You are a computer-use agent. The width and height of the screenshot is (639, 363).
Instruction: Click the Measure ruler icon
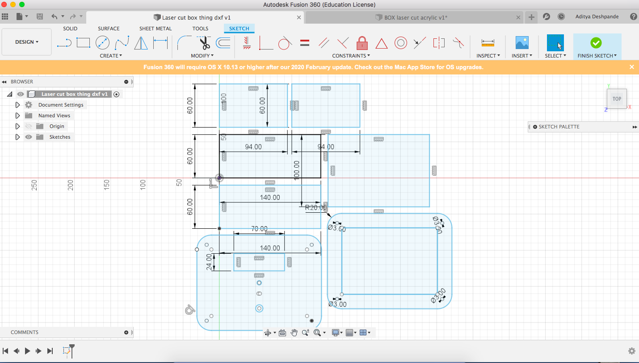[x=488, y=43]
